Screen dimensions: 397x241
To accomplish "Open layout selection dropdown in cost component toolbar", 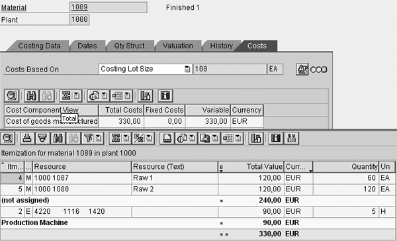I will coord(127,96).
